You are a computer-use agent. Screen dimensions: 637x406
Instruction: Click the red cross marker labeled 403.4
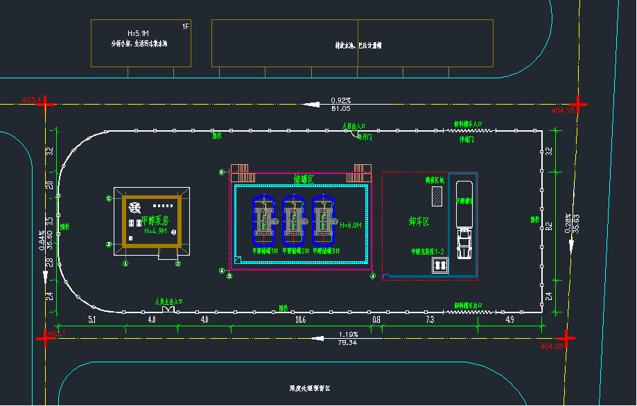49,104
